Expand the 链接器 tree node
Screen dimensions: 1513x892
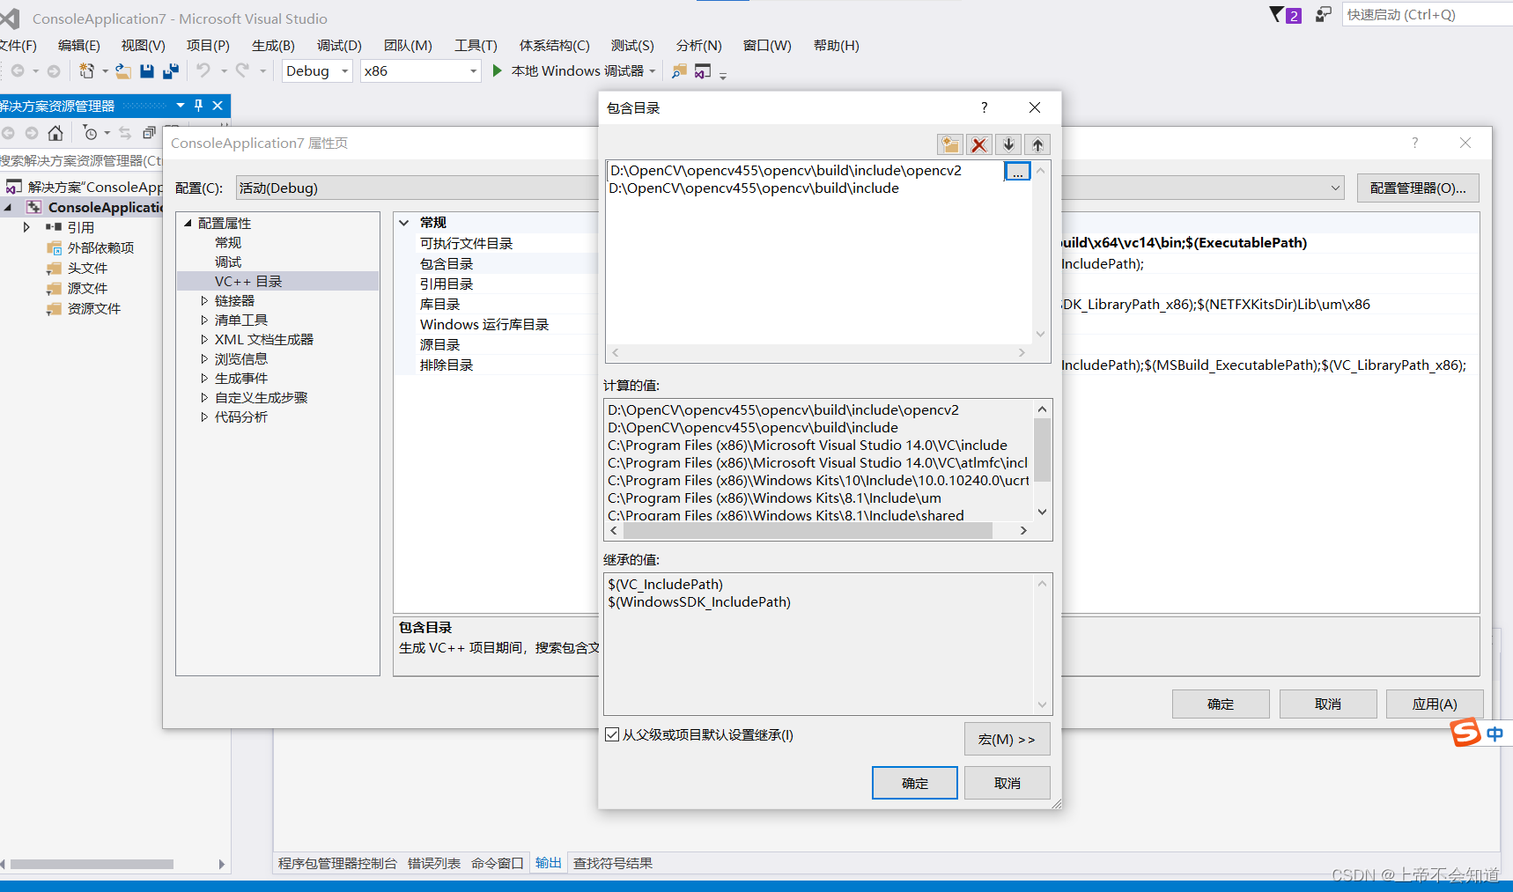[204, 300]
